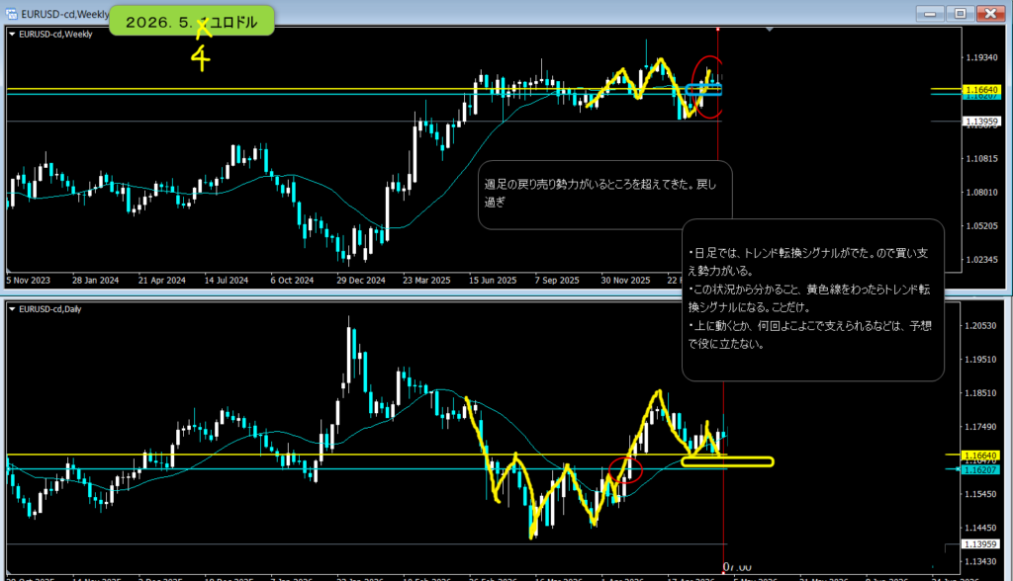Click the 1.20530 value on Daily price axis
The image size is (1013, 581).
point(980,325)
